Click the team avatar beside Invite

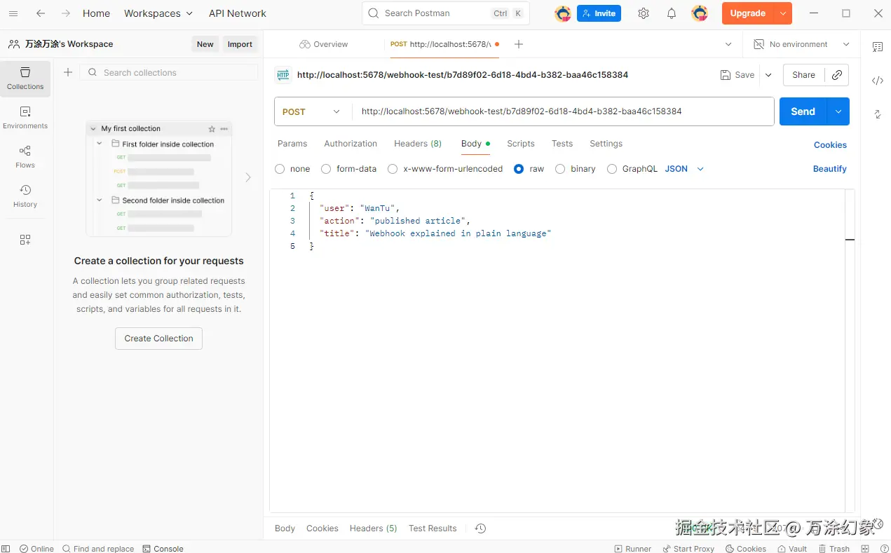pyautogui.click(x=562, y=13)
